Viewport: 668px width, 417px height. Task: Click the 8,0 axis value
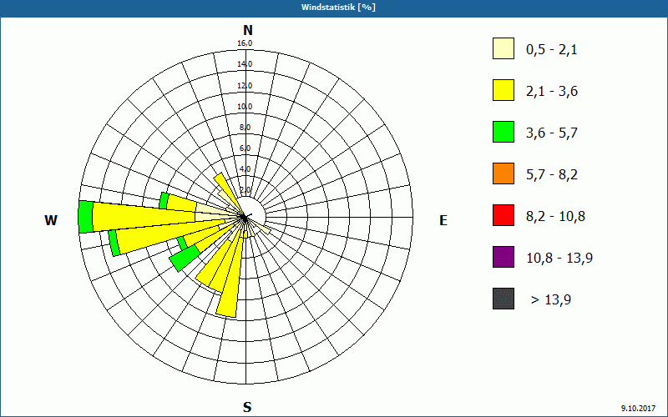click(x=245, y=128)
